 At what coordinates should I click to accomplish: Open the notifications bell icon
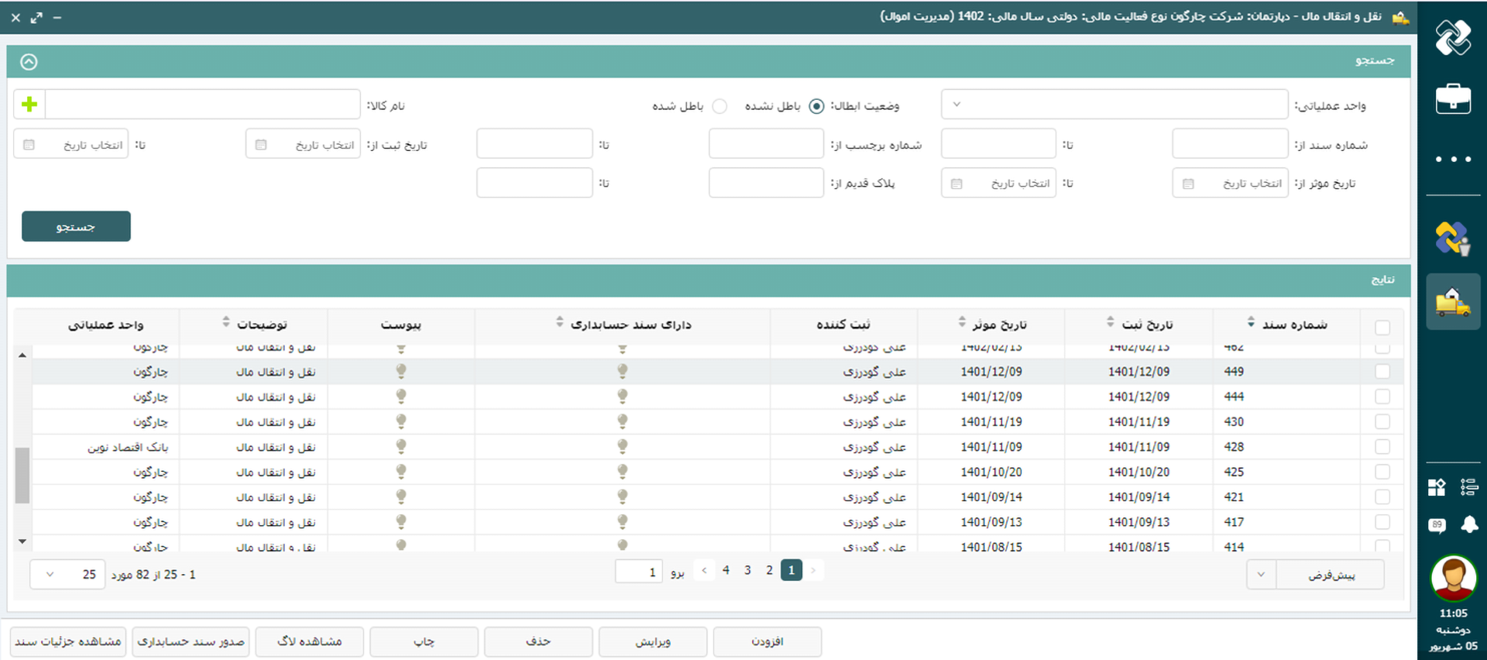click(1468, 524)
